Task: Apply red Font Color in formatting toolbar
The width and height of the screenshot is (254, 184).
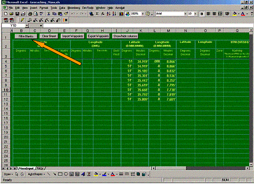Action: [x=243, y=14]
